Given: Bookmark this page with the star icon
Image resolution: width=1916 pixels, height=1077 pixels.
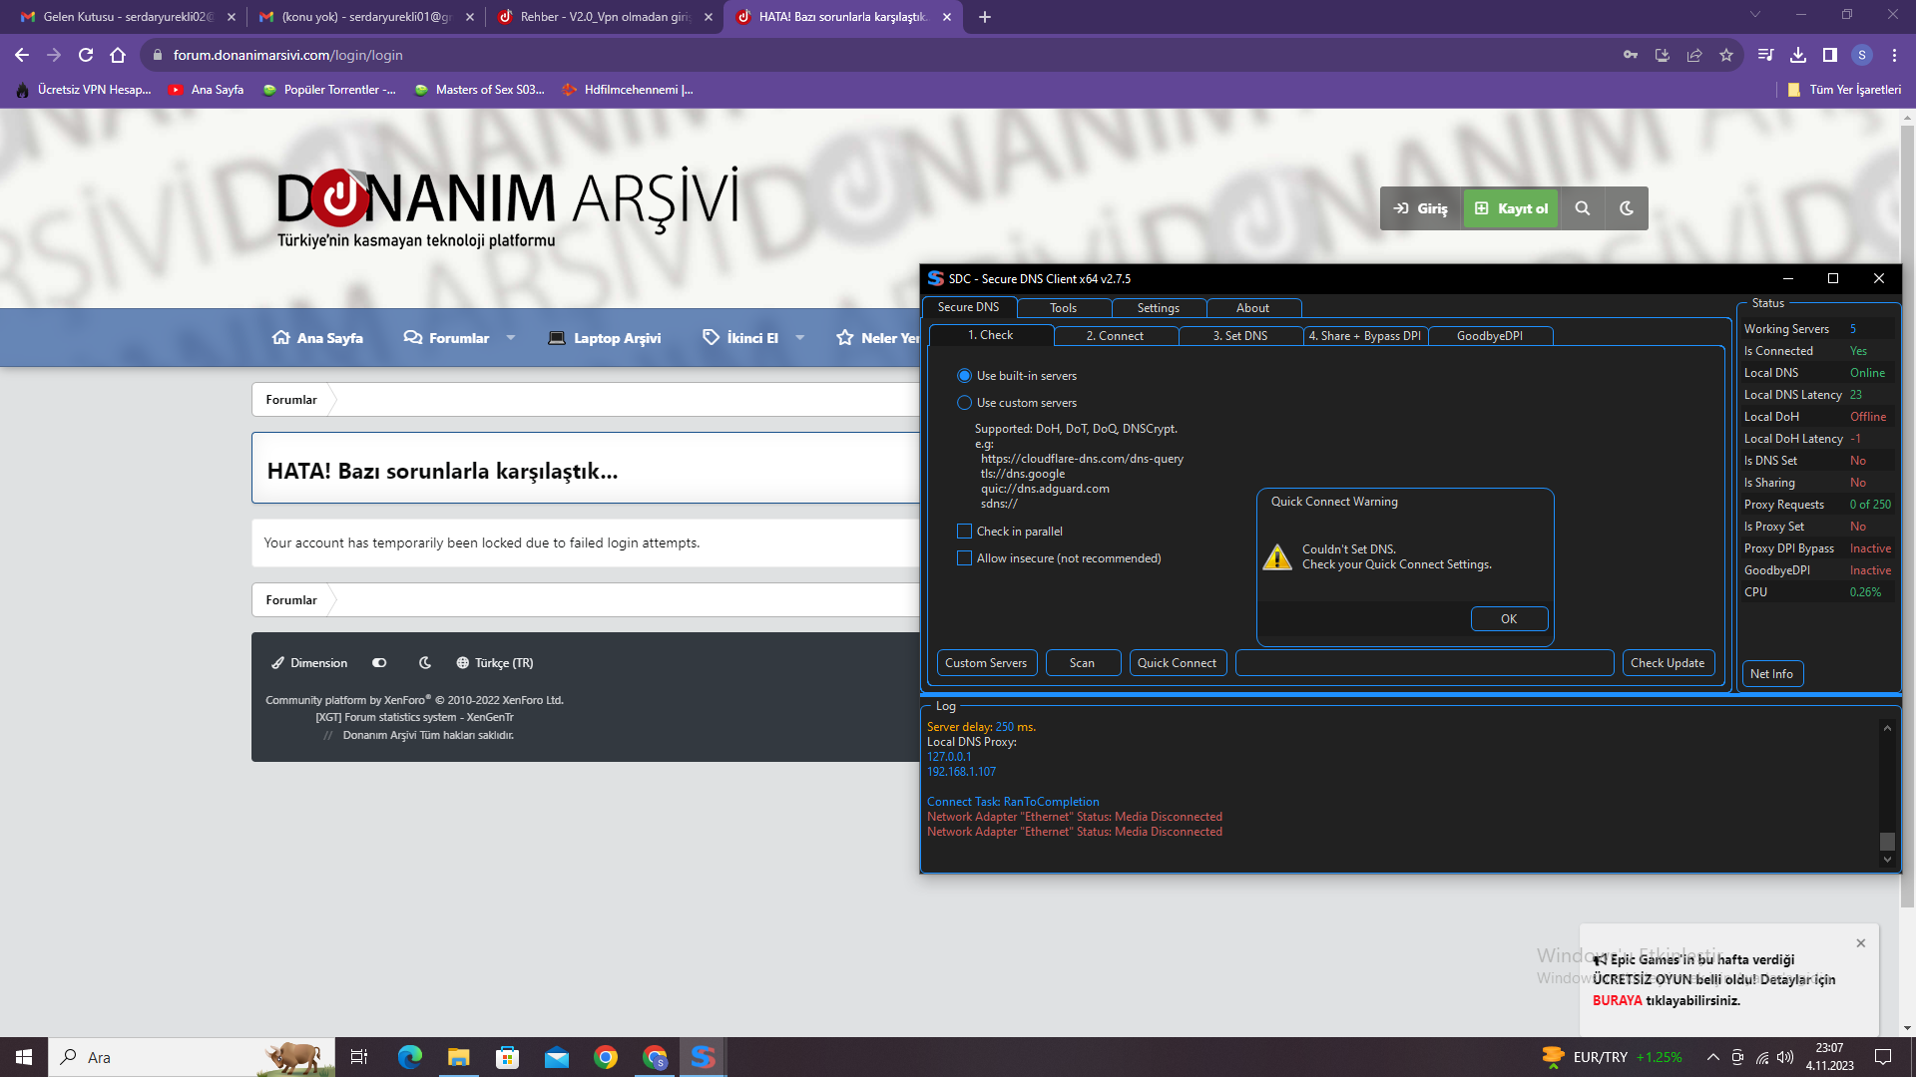Looking at the screenshot, I should pos(1726,55).
